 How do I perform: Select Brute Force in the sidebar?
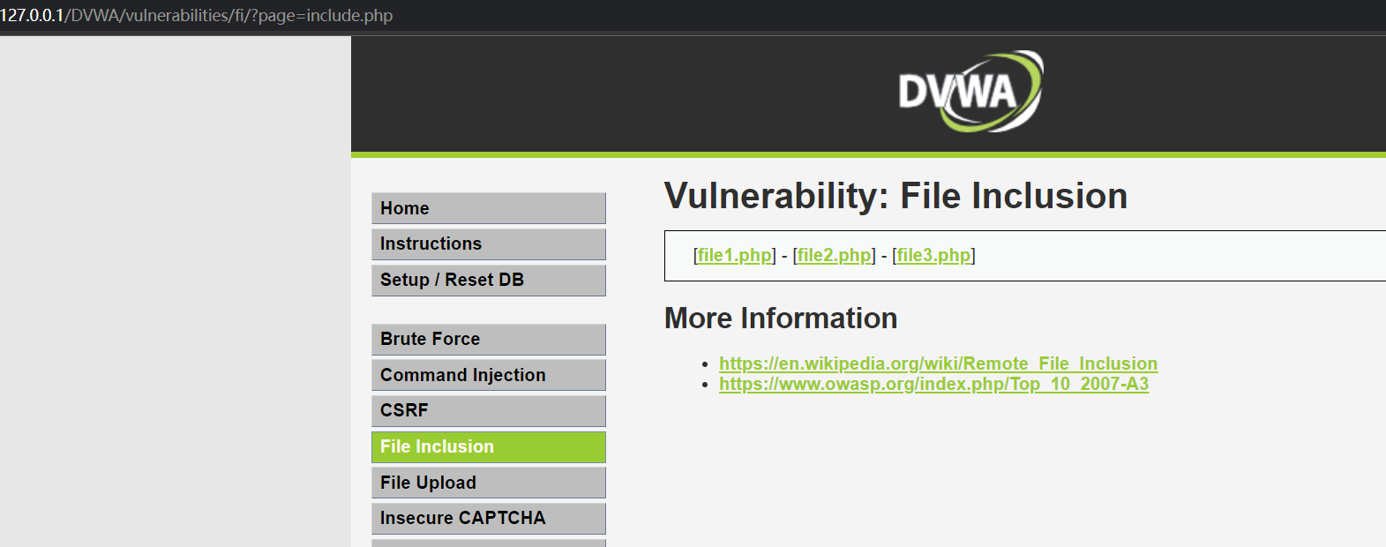pyautogui.click(x=488, y=340)
